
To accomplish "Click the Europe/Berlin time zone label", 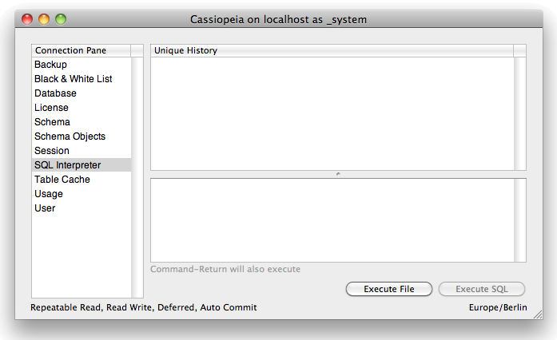I will tap(498, 307).
